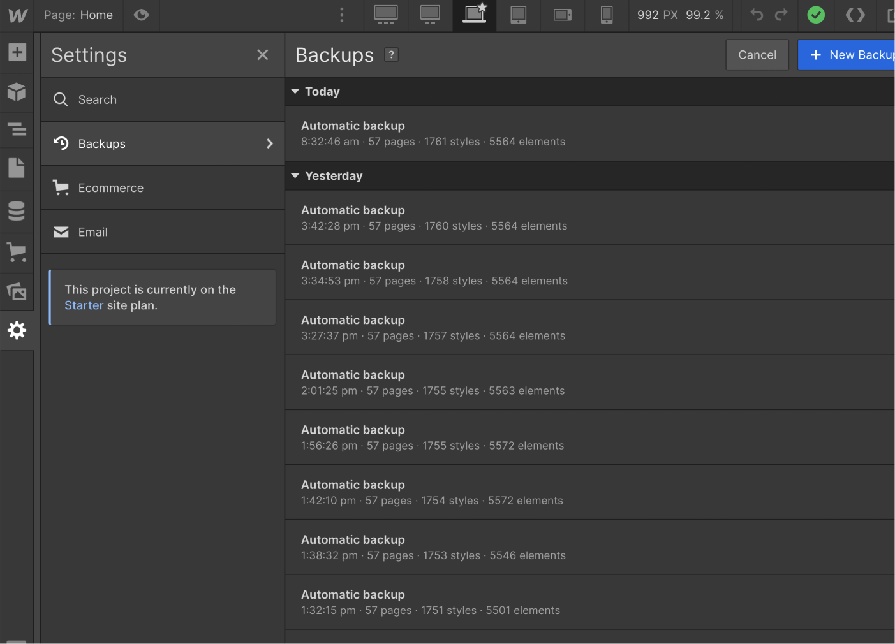This screenshot has height=644, width=895.
Task: Open the Assets panel
Action: [17, 291]
